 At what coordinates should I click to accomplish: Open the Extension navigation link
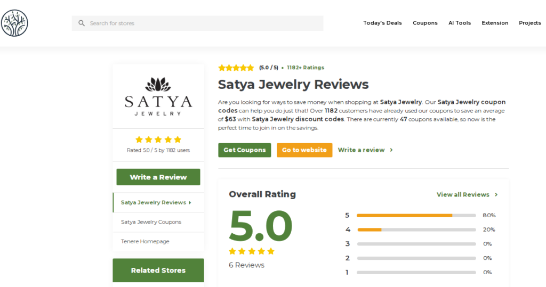(495, 23)
